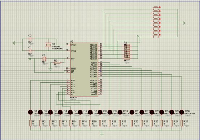The height and width of the screenshot is (140, 200).
Task: Pick the LED labeled D4
Action: 60,112
